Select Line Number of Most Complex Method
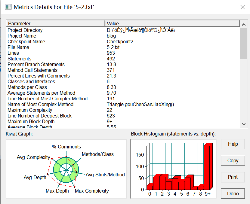 coord(123,99)
